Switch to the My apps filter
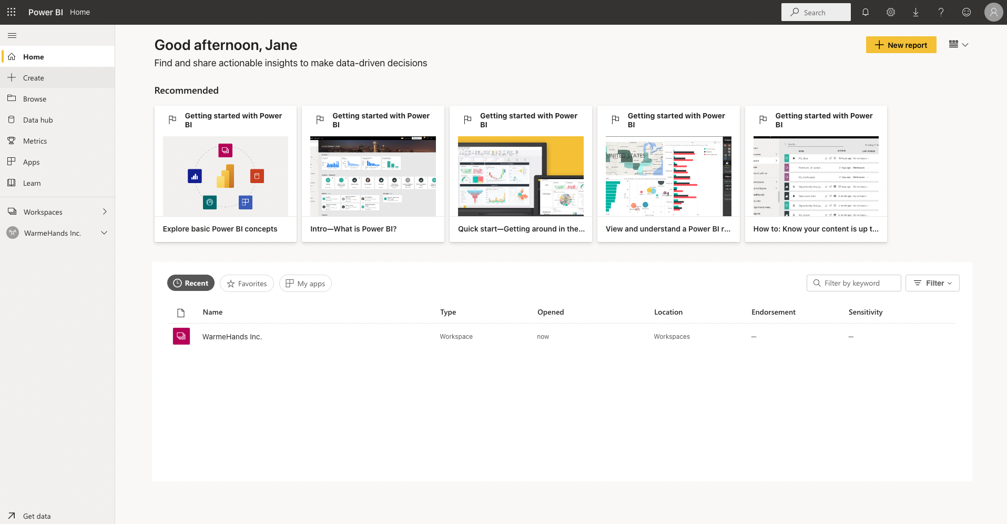The width and height of the screenshot is (1007, 524). (x=305, y=284)
